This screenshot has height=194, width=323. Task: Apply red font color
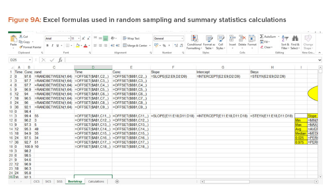pyautogui.click(x=86, y=46)
